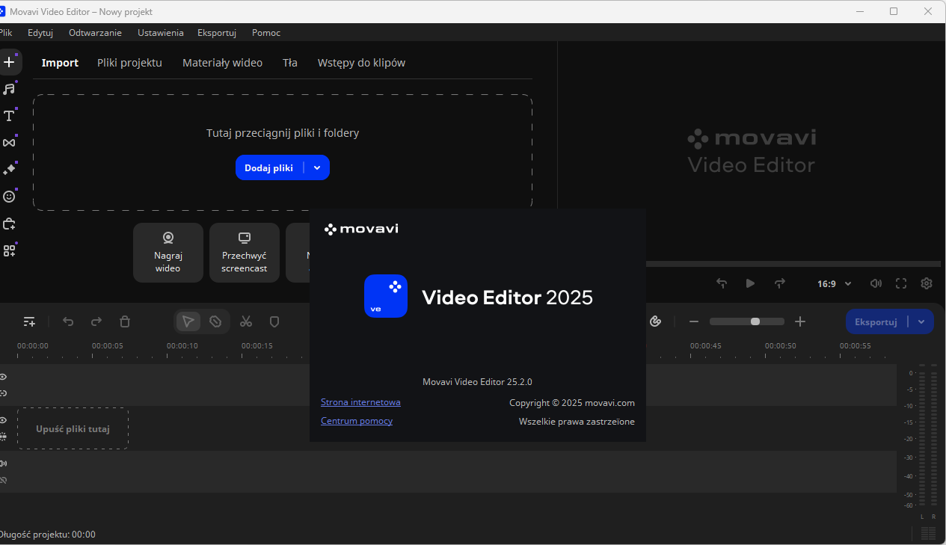This screenshot has height=545, width=946.
Task: Click the Przechwyć screencast button
Action: 245,253
